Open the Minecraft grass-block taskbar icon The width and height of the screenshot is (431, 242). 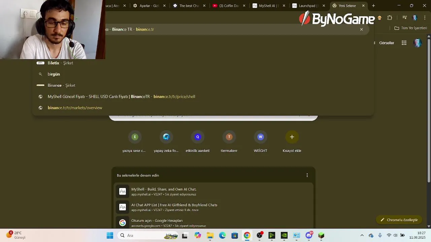[x=321, y=236]
